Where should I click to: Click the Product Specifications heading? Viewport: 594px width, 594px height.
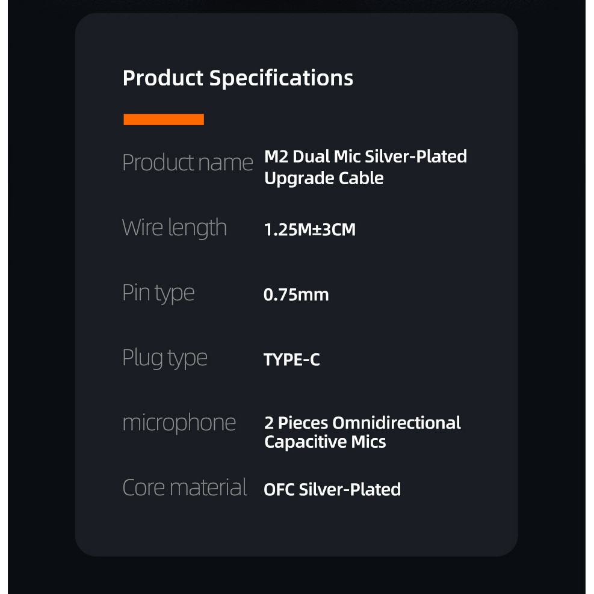click(x=238, y=78)
